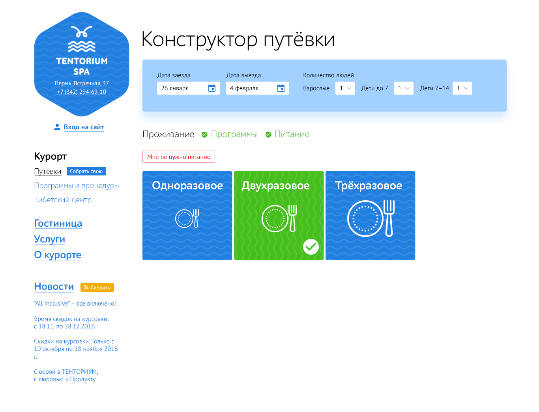
Task: Click the RSS icon on the Следить button
Action: [86, 287]
